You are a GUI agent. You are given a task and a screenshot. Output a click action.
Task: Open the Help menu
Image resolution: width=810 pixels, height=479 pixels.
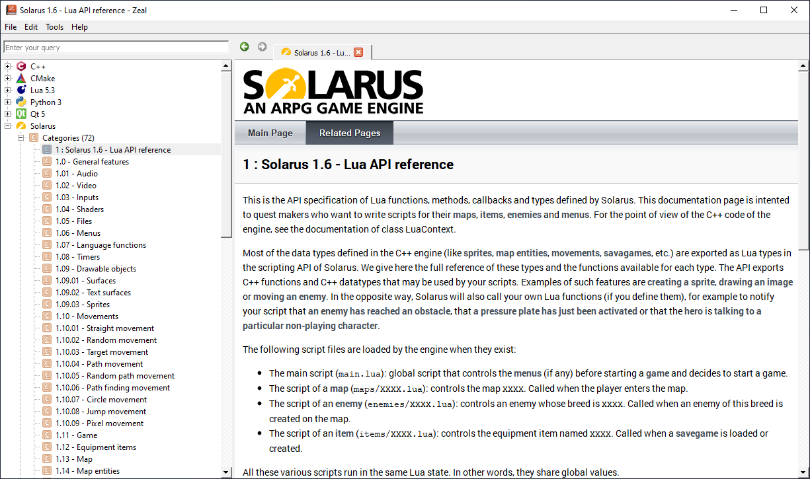(79, 27)
